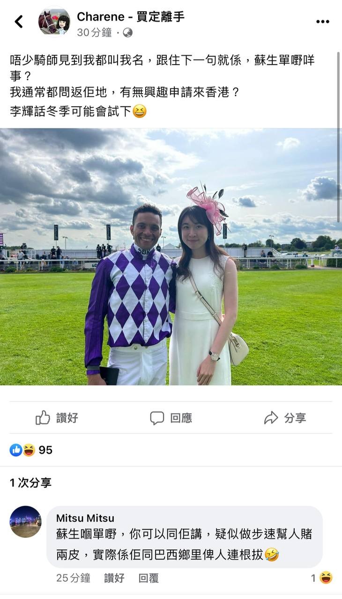Tap the thumbs-up 讚好 icon
Screen dimensions: 342x599
coord(43,417)
